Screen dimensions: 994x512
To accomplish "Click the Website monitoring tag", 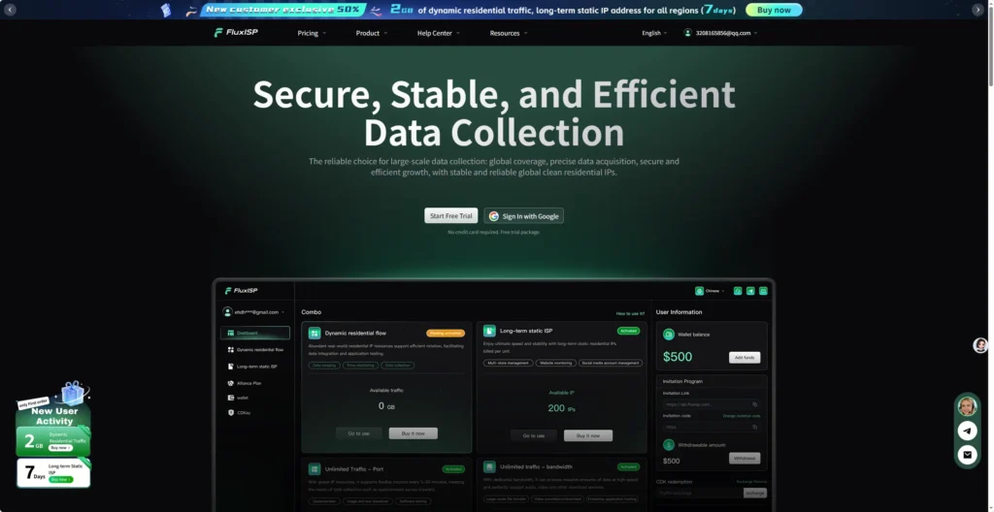I will pos(556,363).
